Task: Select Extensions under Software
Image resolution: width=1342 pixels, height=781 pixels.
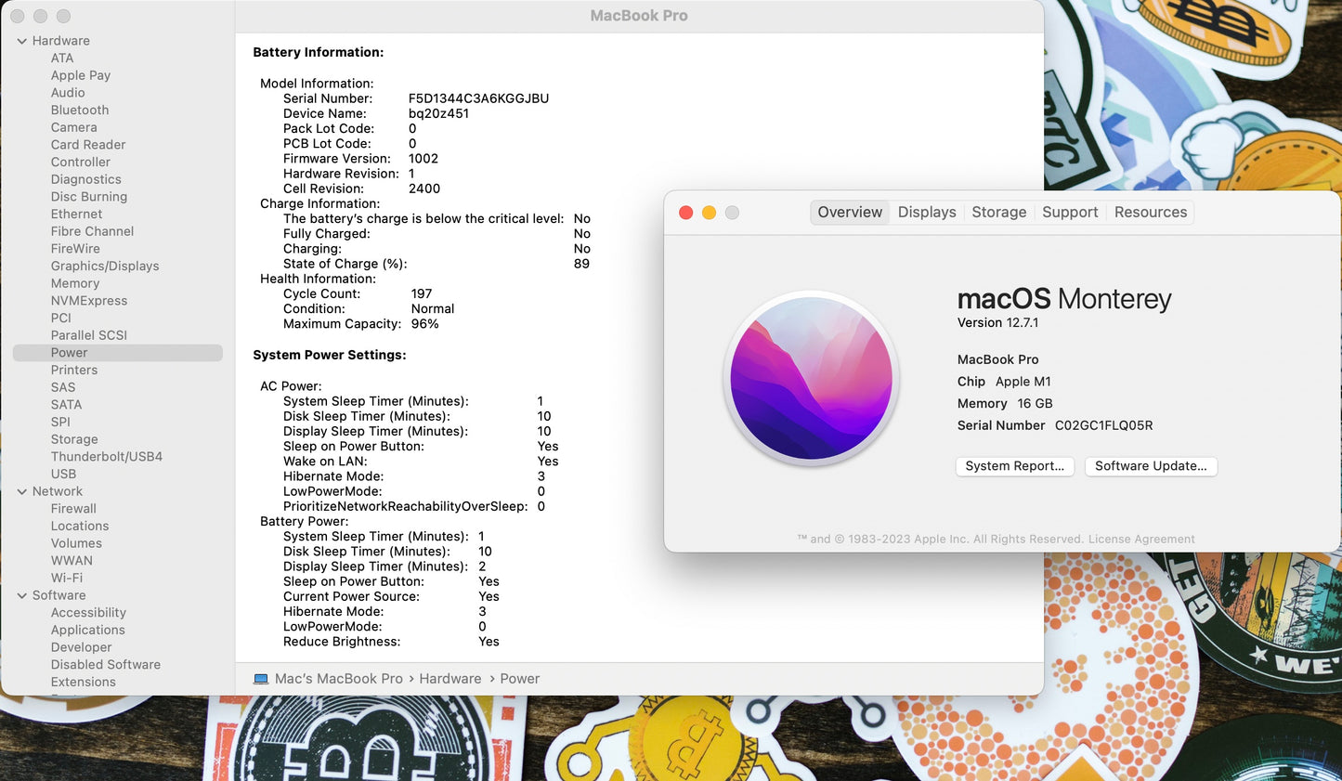Action: (x=84, y=682)
